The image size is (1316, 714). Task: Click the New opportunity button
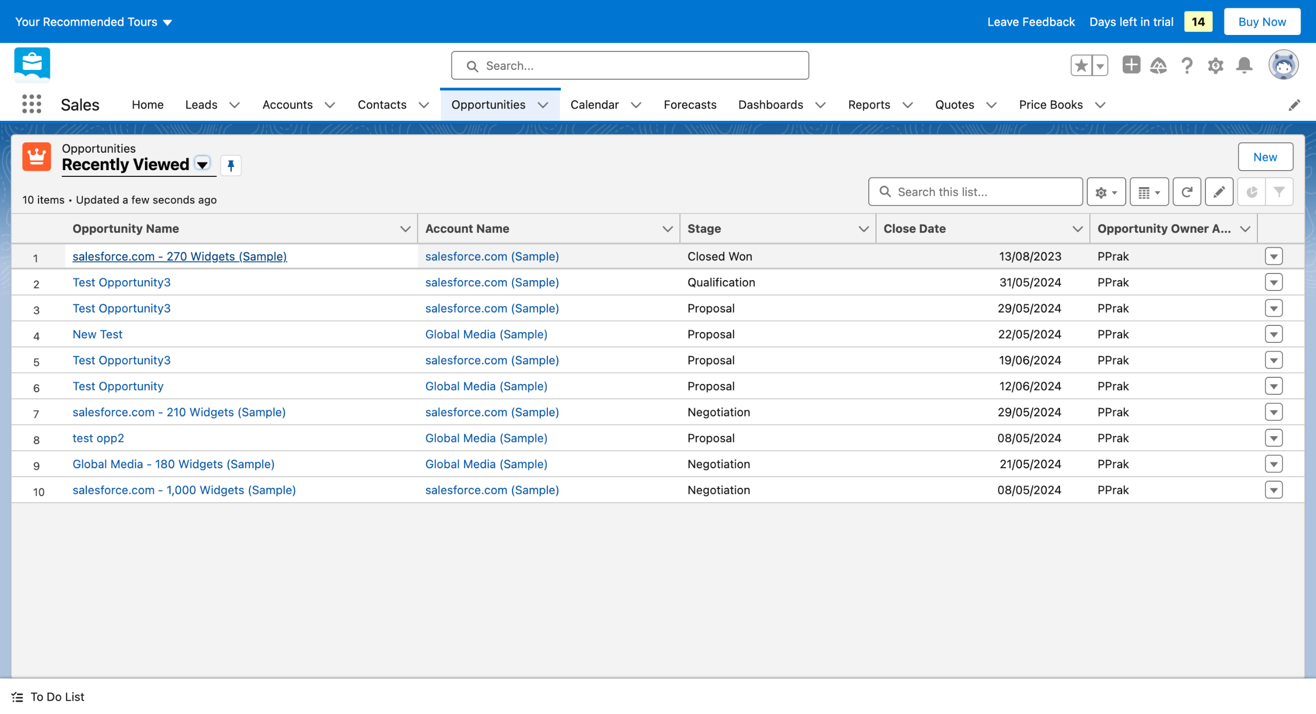pos(1265,157)
